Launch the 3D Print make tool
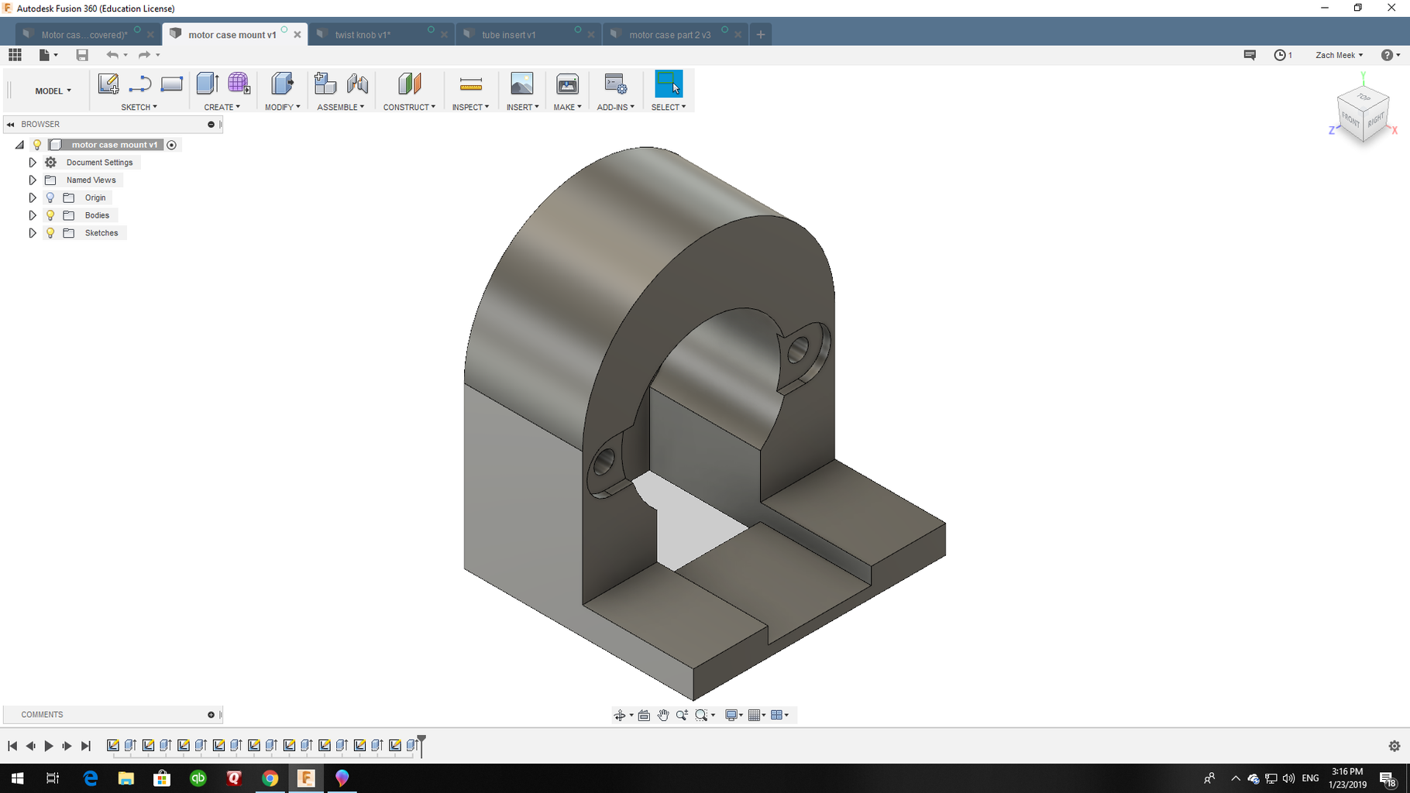 click(x=567, y=84)
